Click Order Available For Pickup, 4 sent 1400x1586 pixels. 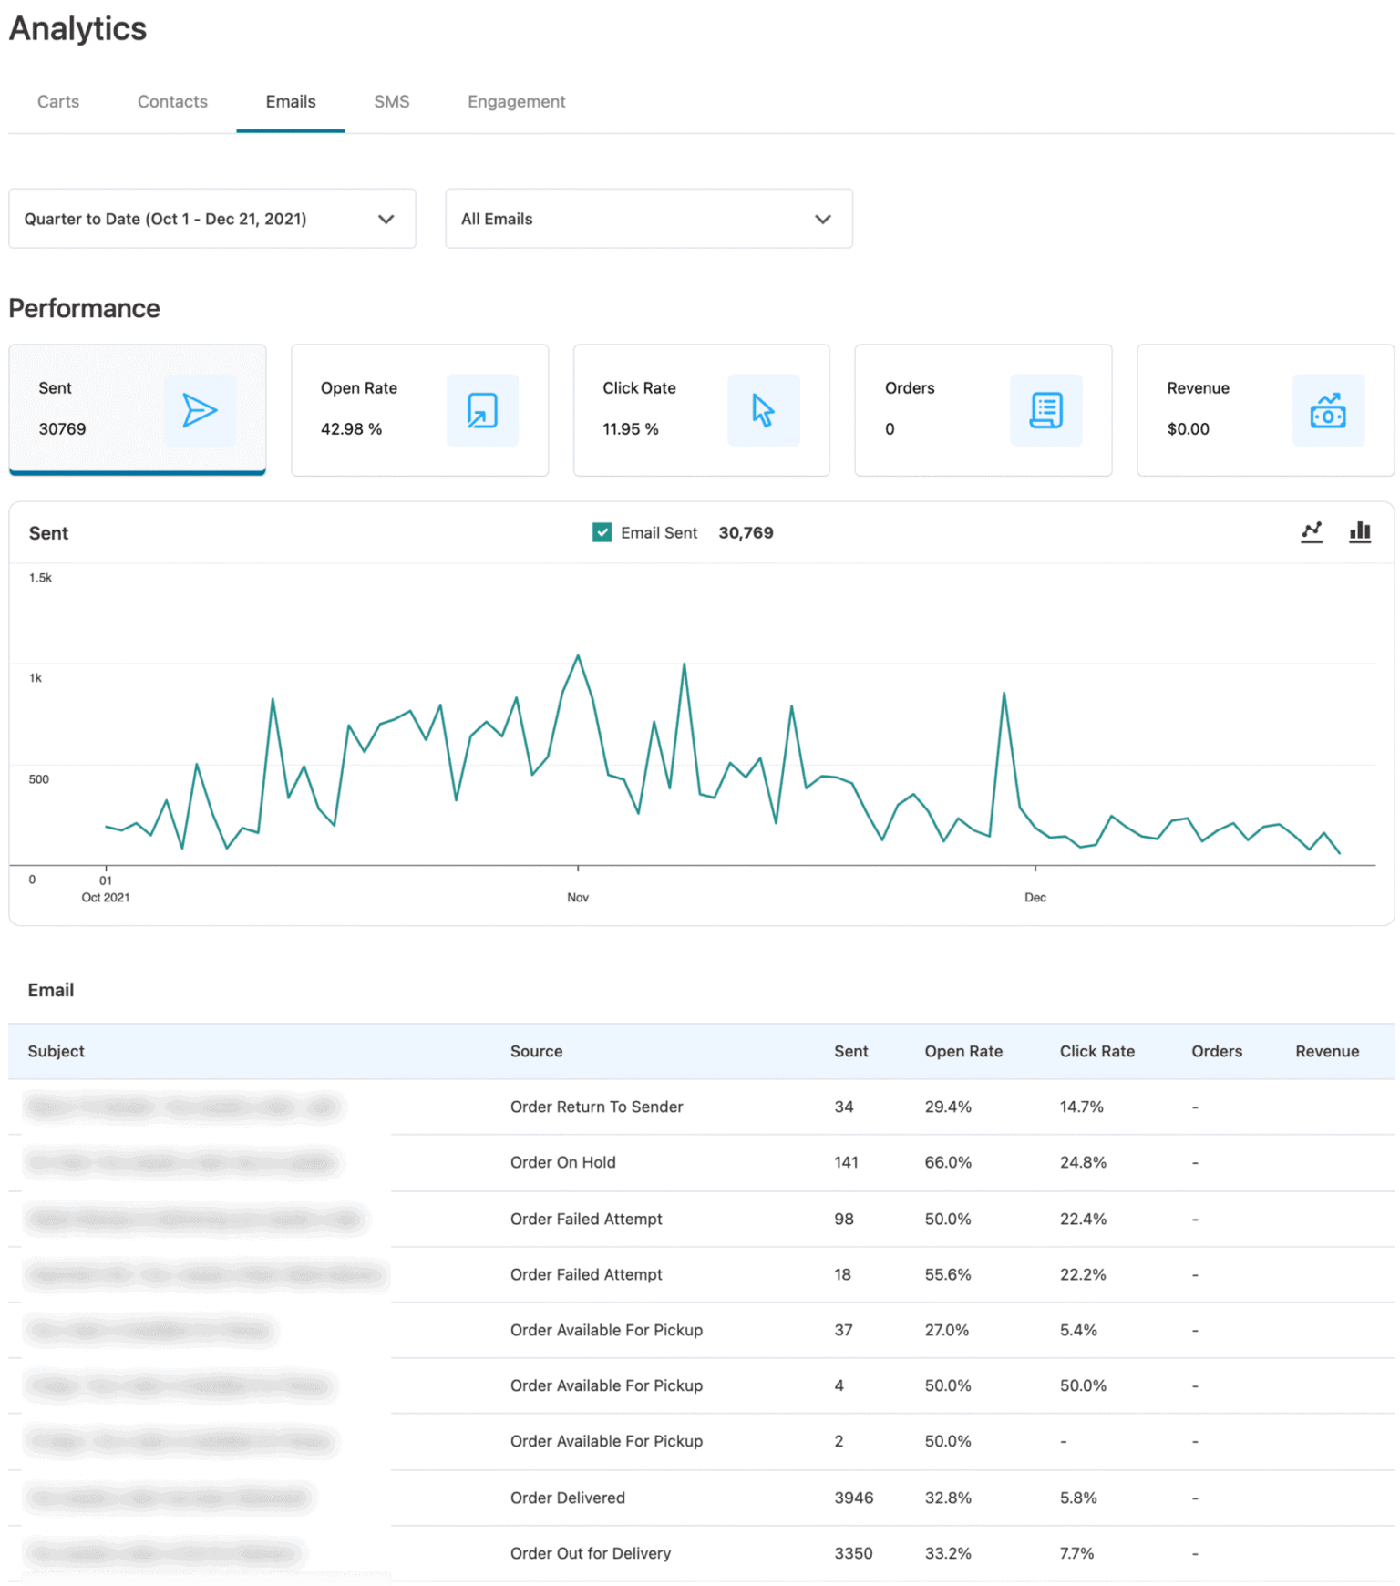pyautogui.click(x=606, y=1385)
